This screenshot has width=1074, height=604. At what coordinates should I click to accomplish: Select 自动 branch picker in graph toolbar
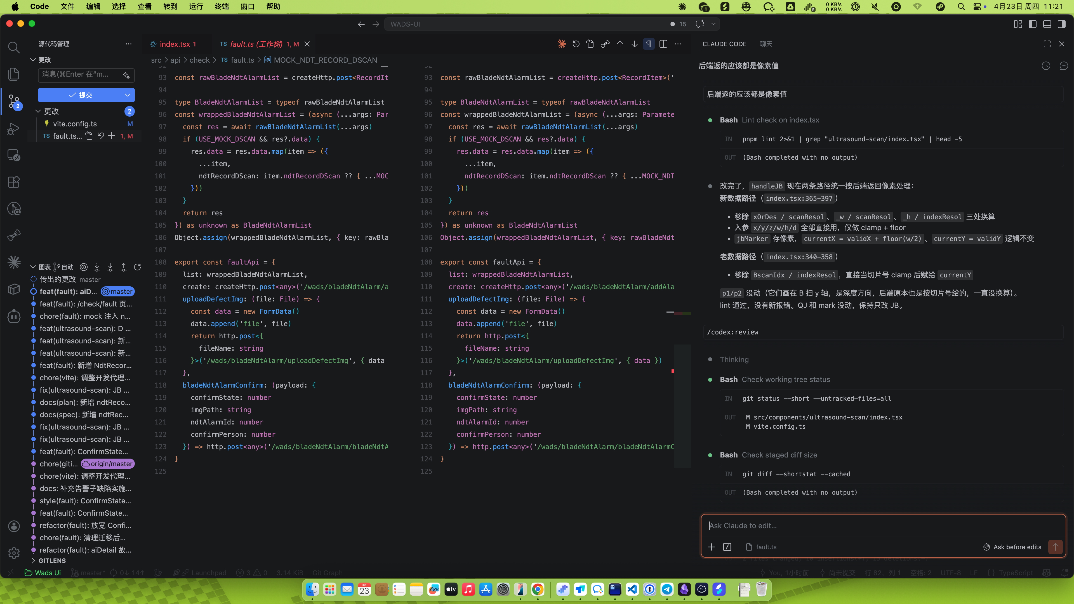click(x=63, y=267)
